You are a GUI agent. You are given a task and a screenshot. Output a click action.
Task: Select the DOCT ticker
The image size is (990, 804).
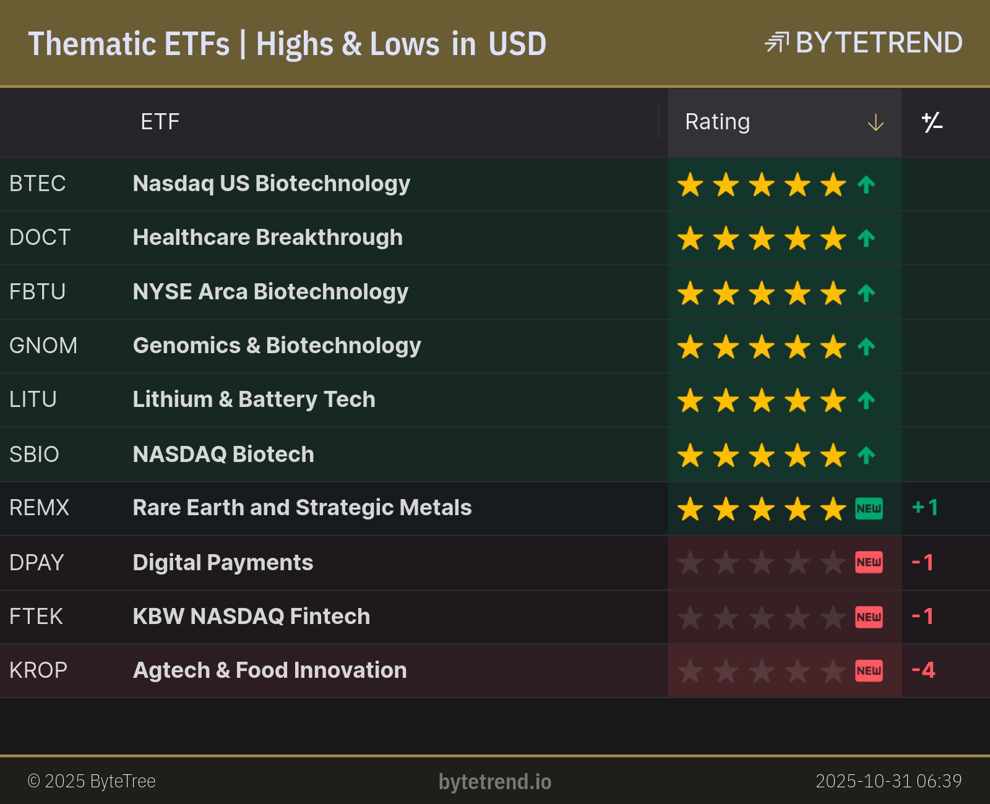pos(40,237)
